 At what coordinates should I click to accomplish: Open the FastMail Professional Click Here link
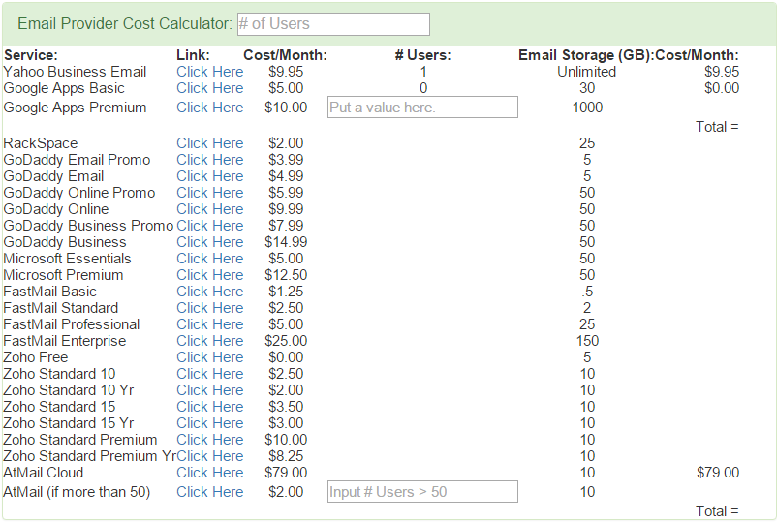tap(210, 324)
